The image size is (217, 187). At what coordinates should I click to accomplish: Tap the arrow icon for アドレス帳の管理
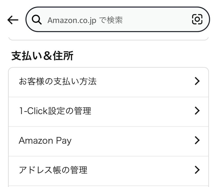pyautogui.click(x=197, y=170)
